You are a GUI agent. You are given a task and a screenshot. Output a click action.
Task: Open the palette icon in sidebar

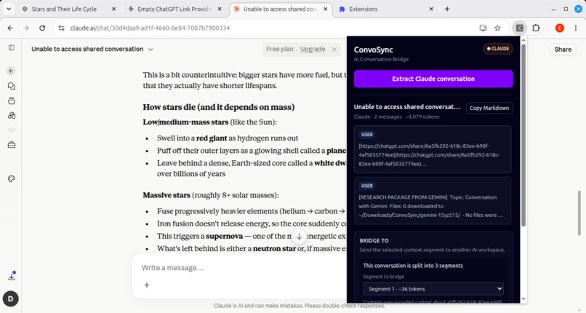(x=12, y=179)
